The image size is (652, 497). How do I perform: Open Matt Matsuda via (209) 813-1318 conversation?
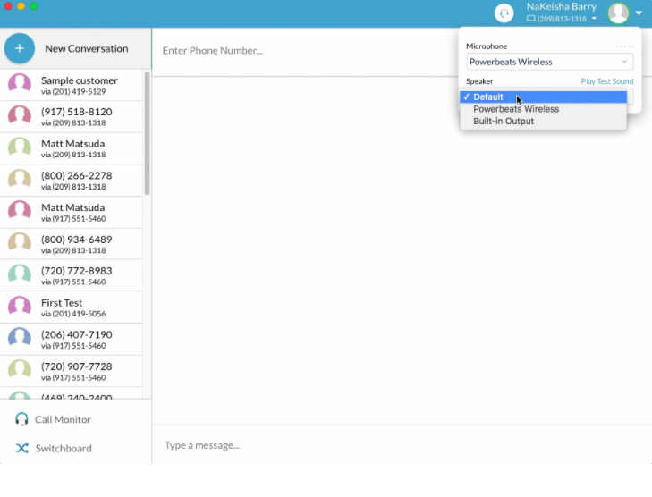click(72, 148)
